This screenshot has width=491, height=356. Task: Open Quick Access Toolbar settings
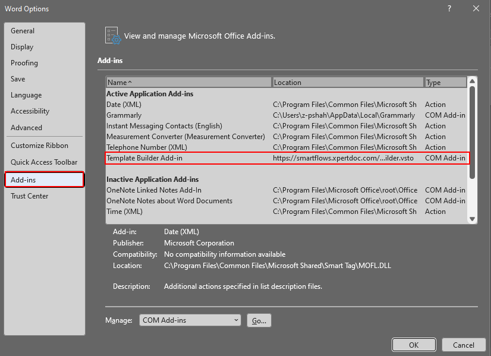click(x=44, y=162)
